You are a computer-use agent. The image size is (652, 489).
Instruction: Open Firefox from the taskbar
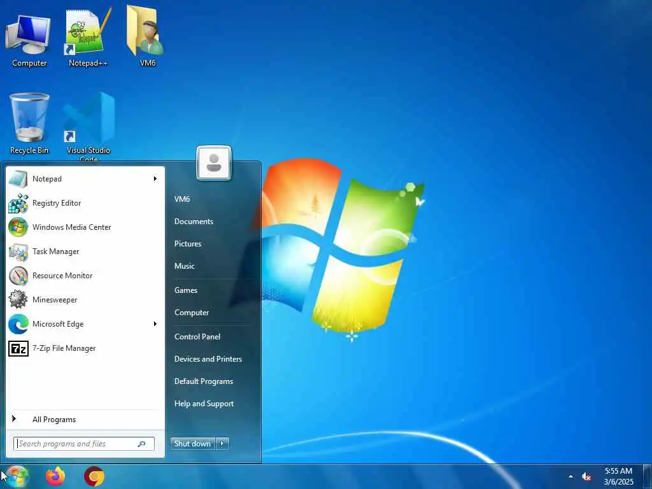coord(56,476)
